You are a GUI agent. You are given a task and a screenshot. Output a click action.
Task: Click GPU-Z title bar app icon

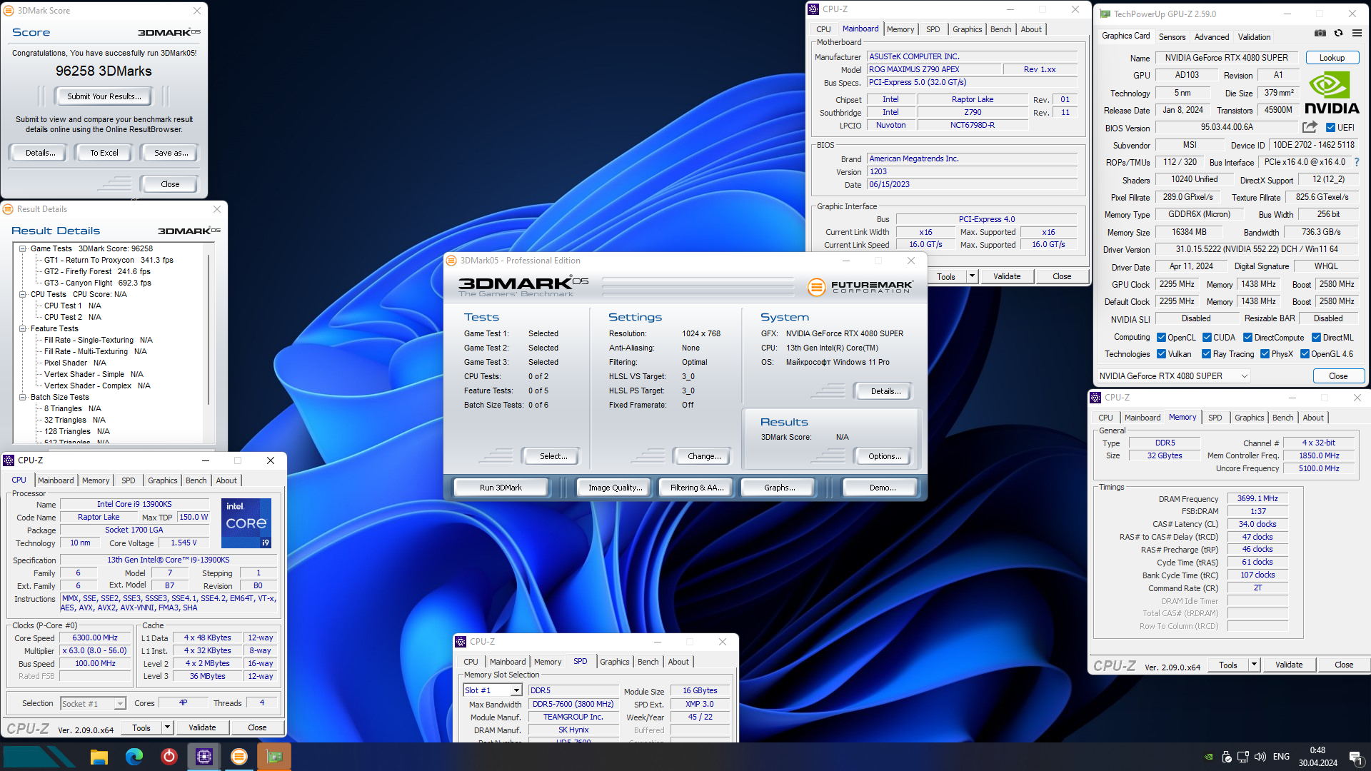coord(1105,14)
